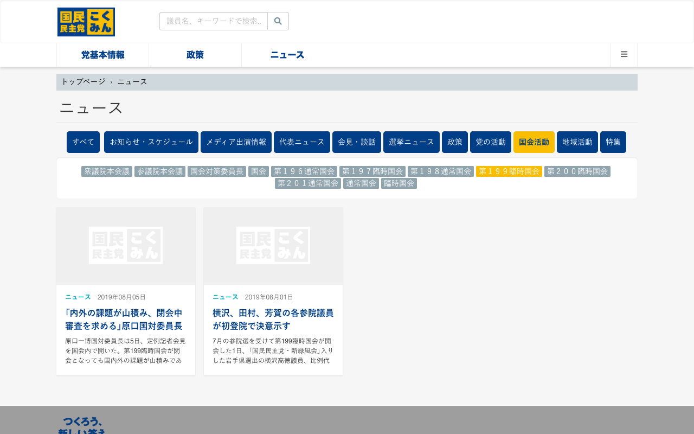Image resolution: width=694 pixels, height=434 pixels.
Task: Click ニュース label on 08月05日 card
Action: point(78,297)
